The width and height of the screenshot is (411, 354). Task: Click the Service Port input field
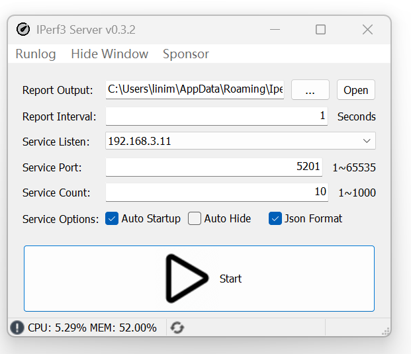pos(214,167)
